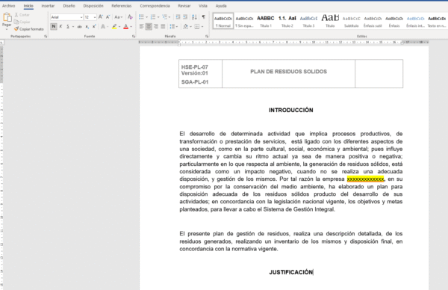Align text to the left
This screenshot has width=448, height=290.
click(141, 27)
